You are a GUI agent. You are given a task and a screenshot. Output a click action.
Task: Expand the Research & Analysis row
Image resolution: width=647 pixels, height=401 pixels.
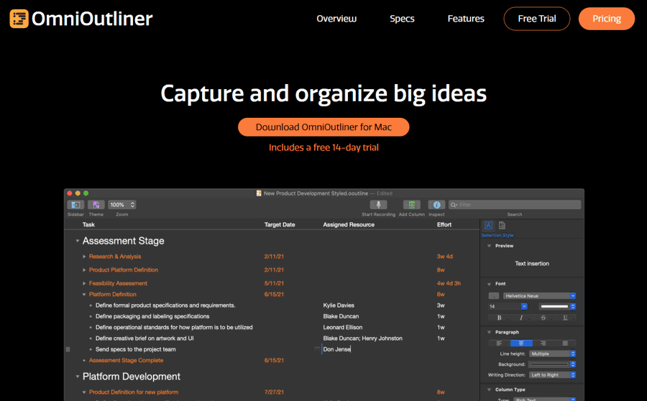pos(84,257)
